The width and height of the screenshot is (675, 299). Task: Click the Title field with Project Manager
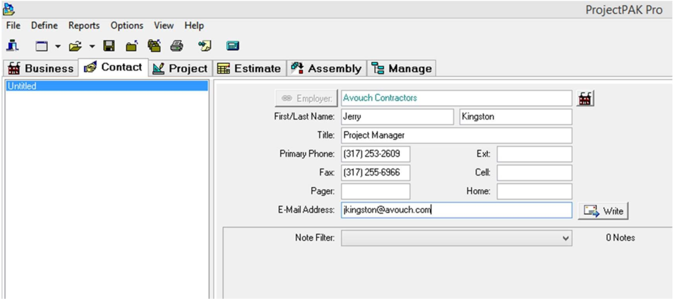click(456, 135)
